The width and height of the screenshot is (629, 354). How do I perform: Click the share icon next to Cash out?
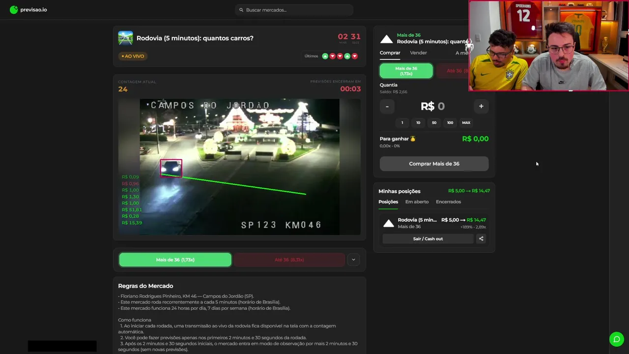point(481,239)
